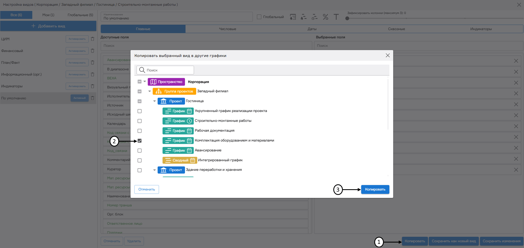Click the percent format icon
524x248 pixels.
(325, 17)
